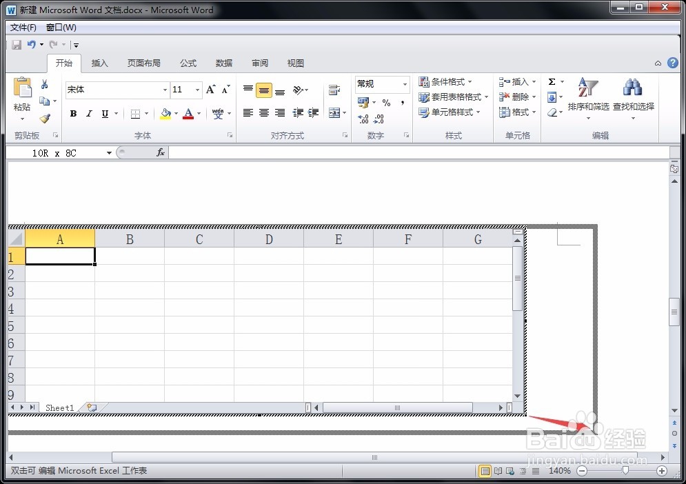
Task: Open the font size 11 dropdown
Action: point(198,90)
